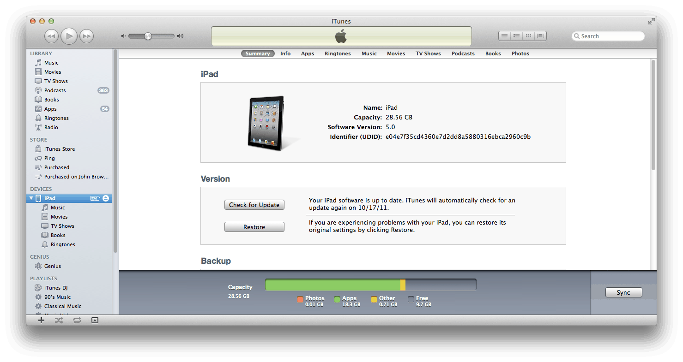Toggle repeat icon in bottom bar
683x362 pixels.
pyautogui.click(x=77, y=320)
